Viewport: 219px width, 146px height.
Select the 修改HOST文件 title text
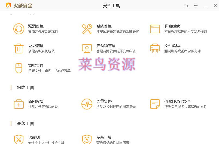177,101
